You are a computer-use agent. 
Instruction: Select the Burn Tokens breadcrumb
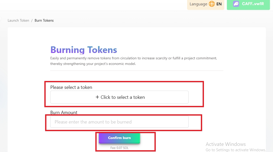[44, 20]
